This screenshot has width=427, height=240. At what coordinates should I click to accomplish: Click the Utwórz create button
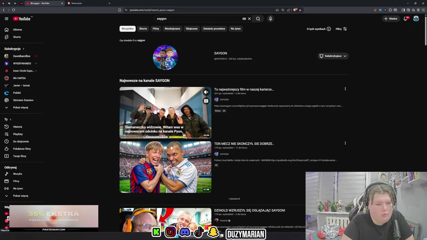[391, 19]
